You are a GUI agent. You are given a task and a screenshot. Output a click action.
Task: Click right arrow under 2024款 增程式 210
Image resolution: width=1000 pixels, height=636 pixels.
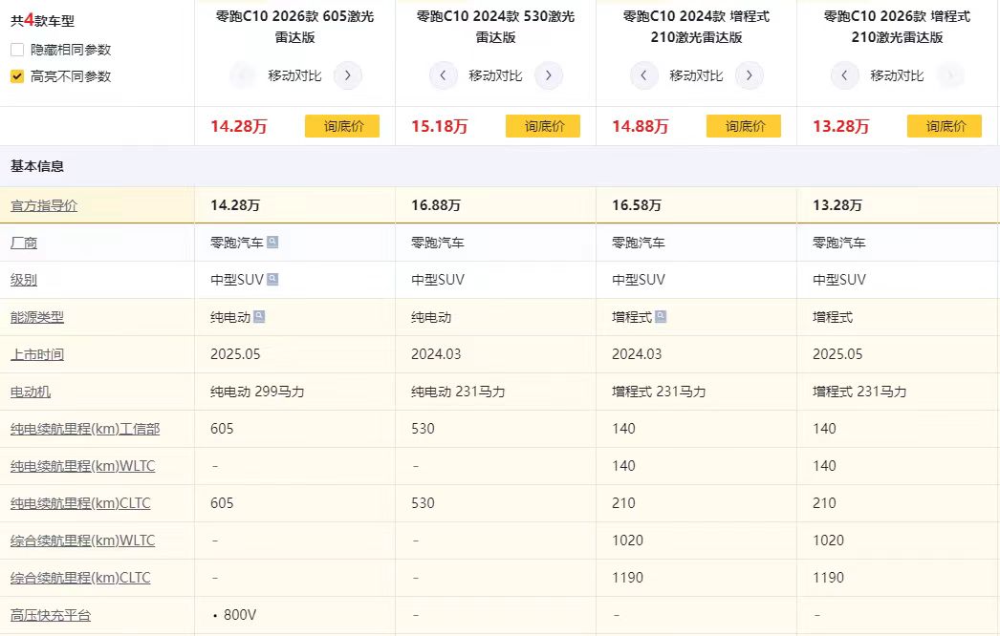[x=750, y=75]
